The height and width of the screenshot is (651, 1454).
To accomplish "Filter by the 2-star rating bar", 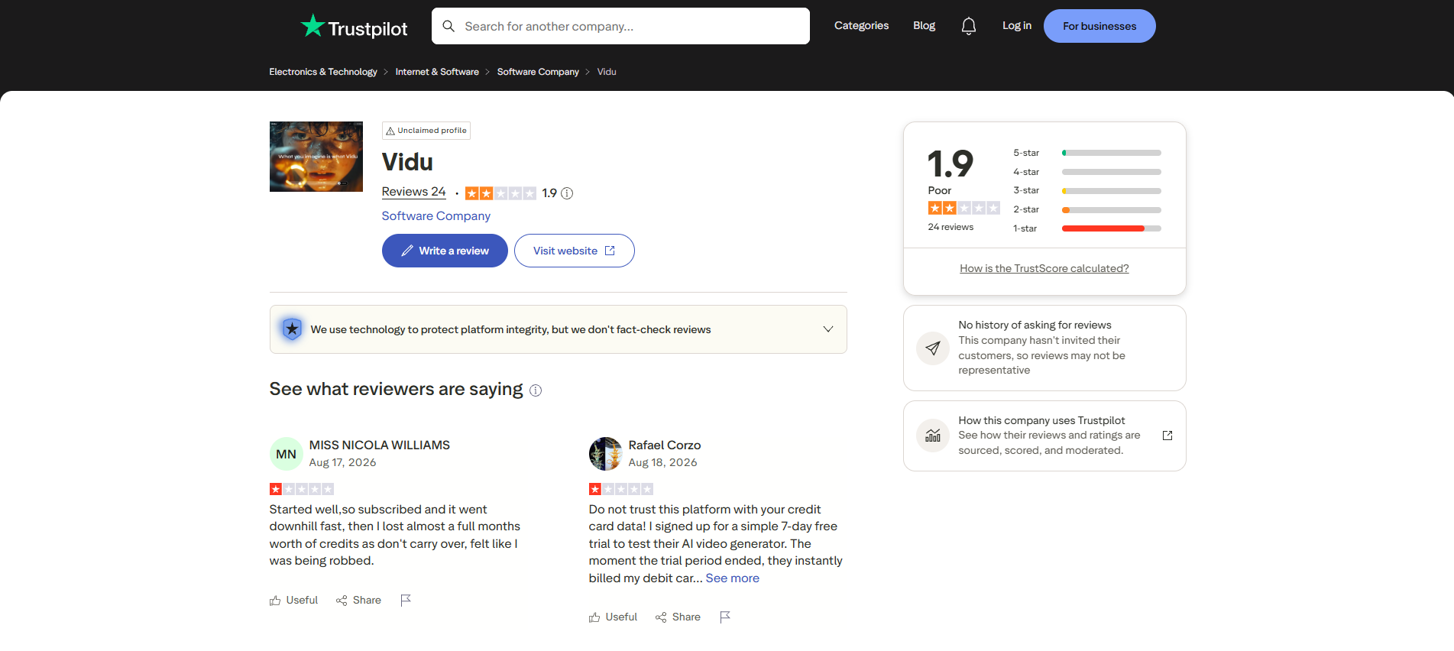I will pos(1087,209).
